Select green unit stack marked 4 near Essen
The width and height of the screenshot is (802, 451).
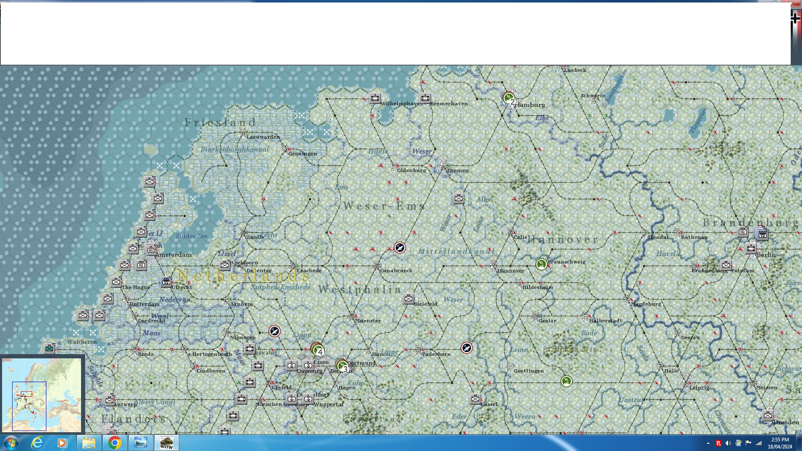pos(317,349)
